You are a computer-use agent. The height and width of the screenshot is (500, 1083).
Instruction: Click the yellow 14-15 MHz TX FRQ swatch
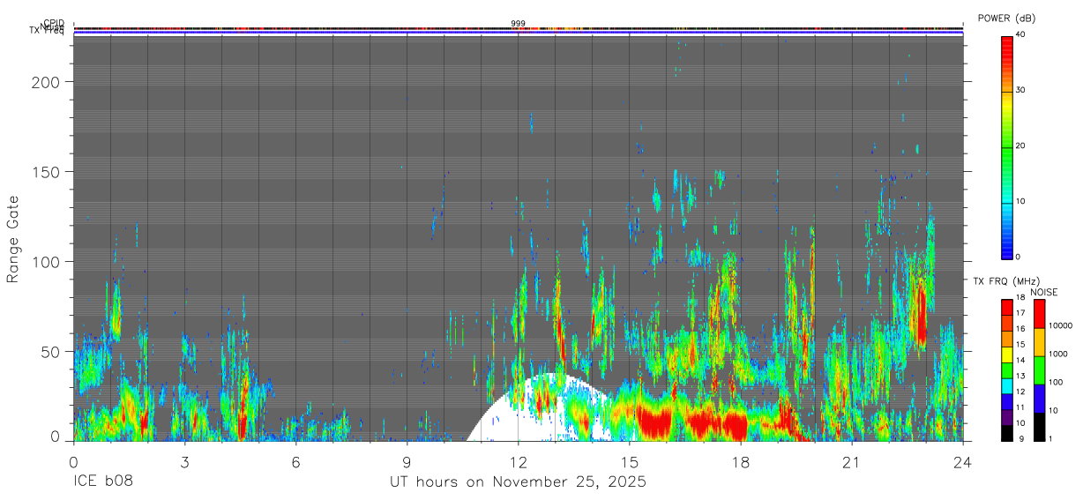[1006, 354]
